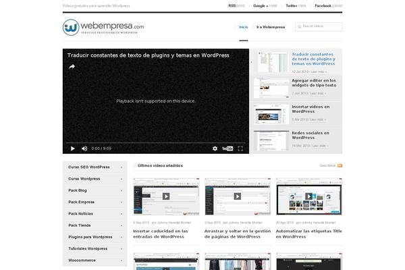
Task: Click thumbnail beside 'Insertar videos en WordPress'
Action: click(271, 115)
